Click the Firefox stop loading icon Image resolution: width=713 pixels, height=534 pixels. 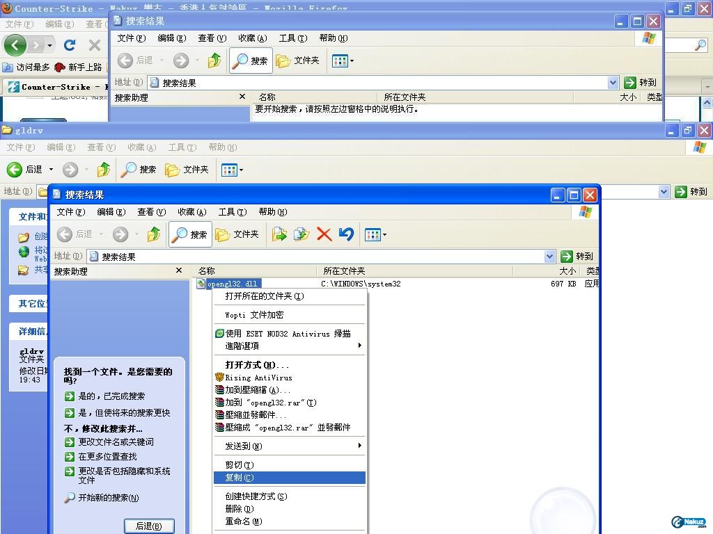(x=95, y=45)
